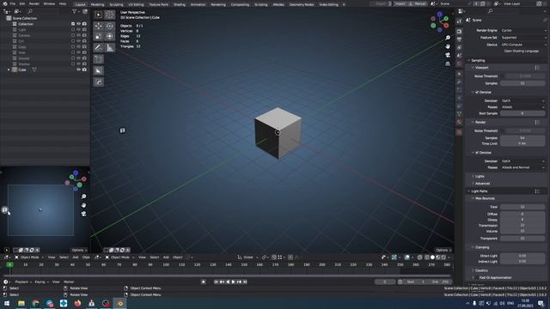The image size is (550, 309).
Task: Switch to the UV Editing workspace tab
Action: (136, 4)
